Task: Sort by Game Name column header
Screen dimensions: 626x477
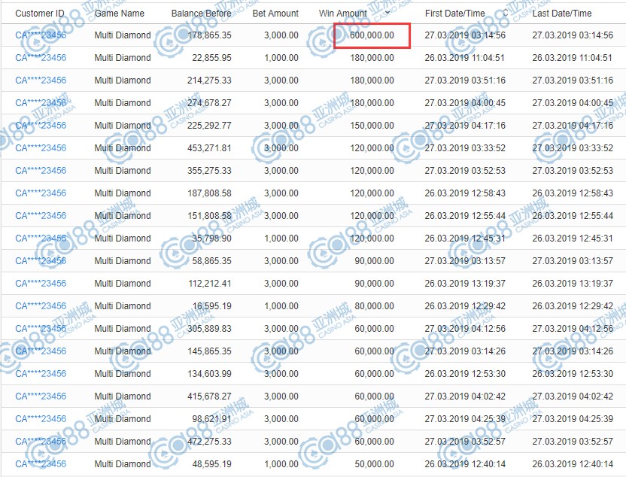Action: (x=120, y=14)
